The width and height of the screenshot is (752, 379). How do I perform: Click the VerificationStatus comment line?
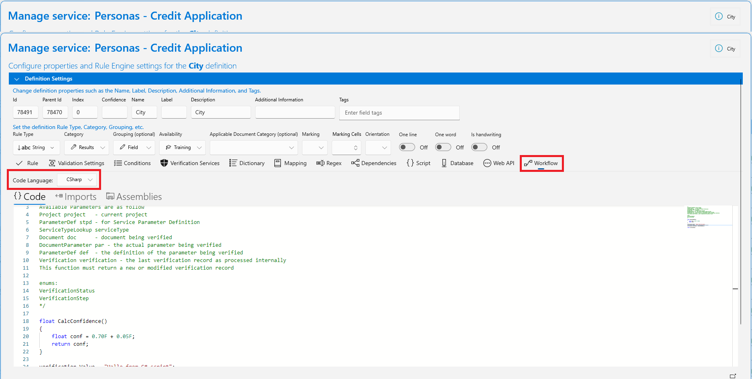[67, 291]
